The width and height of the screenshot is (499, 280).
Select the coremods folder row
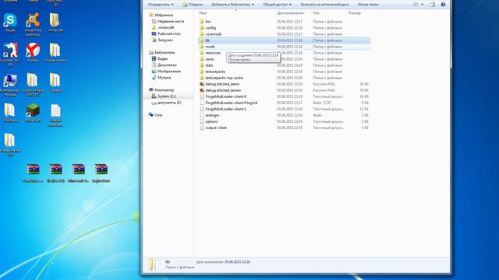tap(284, 34)
